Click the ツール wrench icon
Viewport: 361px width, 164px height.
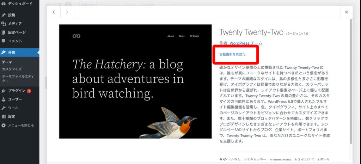[x=4, y=108]
